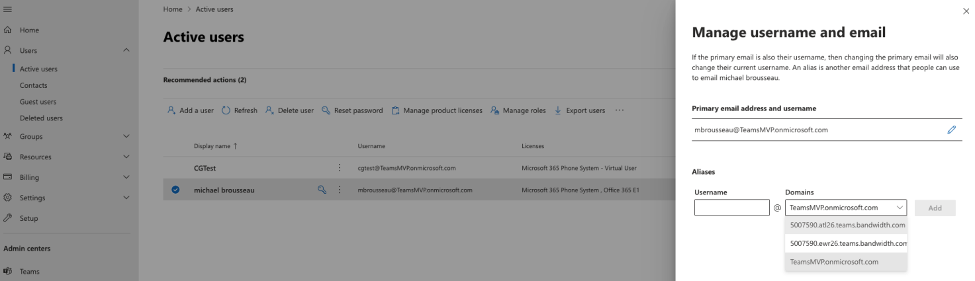This screenshot has height=281, width=975.
Task: Collapse the Users section chevron
Action: click(126, 50)
